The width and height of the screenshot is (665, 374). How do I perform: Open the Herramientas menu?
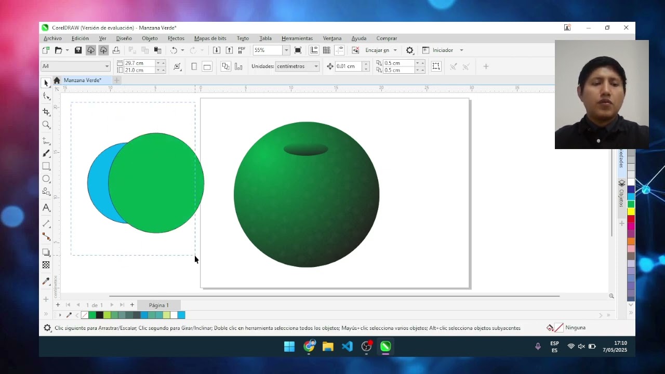point(297,38)
